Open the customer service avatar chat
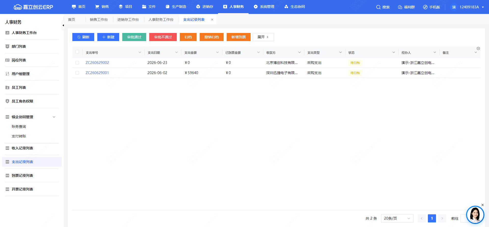The height and width of the screenshot is (227, 489). 475,215
